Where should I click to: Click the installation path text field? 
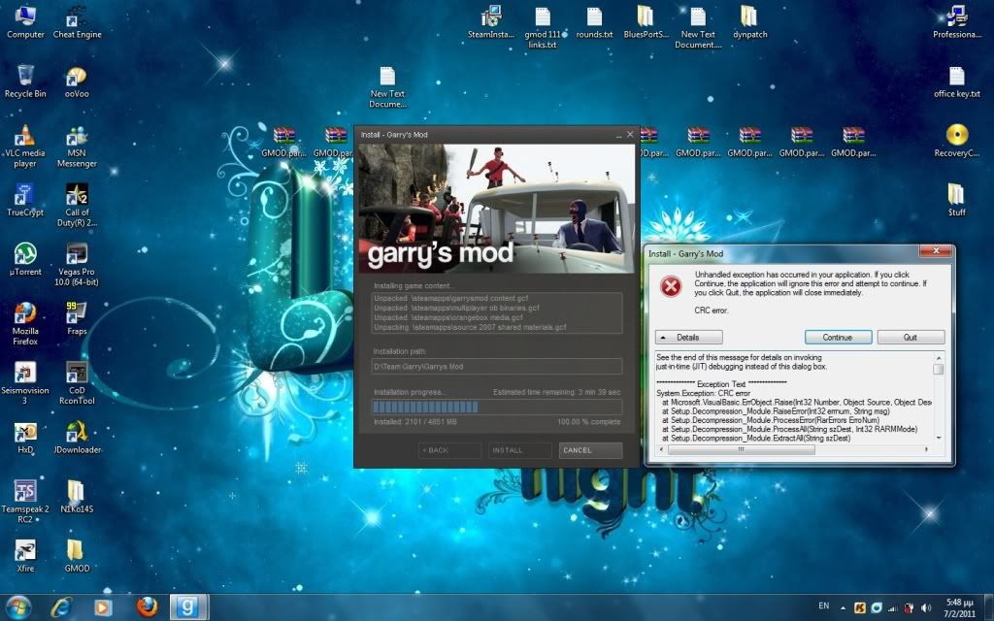(497, 367)
